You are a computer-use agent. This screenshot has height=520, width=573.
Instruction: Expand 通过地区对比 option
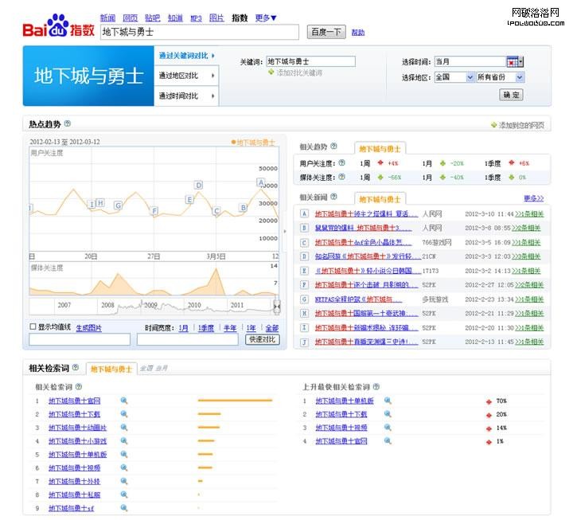(186, 76)
